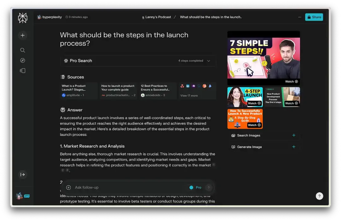Click the Sources section icon
Image resolution: width=341 pixels, height=221 pixels.
tap(63, 77)
